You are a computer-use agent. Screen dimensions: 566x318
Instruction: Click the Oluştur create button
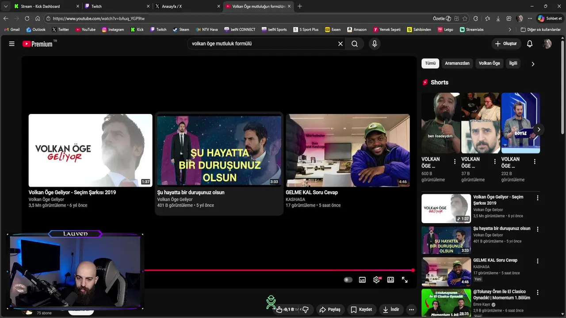[506, 44]
